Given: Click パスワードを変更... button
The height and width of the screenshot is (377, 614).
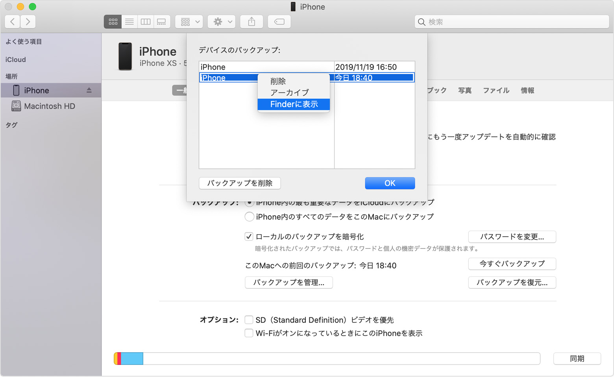Looking at the screenshot, I should coord(512,237).
